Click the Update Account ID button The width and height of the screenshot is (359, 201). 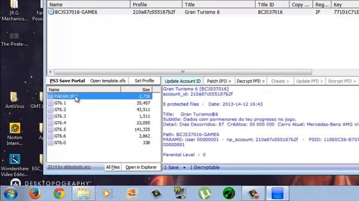(x=182, y=81)
